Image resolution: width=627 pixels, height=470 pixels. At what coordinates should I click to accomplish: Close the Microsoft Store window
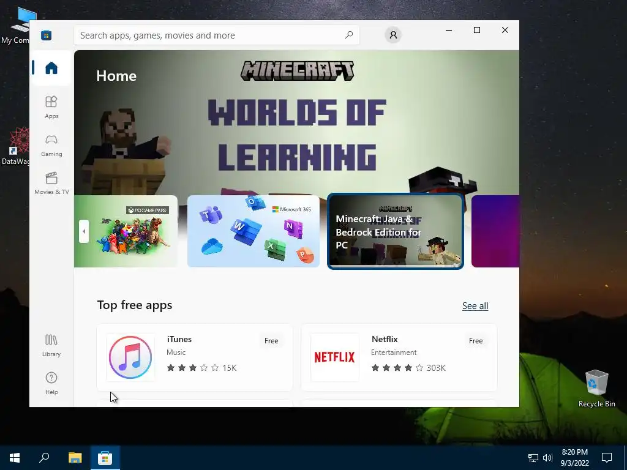[x=505, y=30]
